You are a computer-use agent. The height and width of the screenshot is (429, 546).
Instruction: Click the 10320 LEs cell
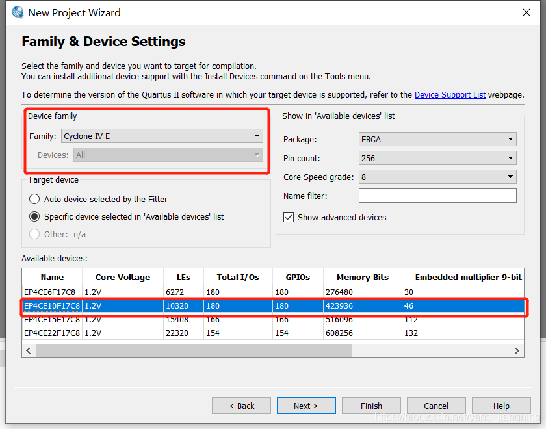tap(183, 305)
